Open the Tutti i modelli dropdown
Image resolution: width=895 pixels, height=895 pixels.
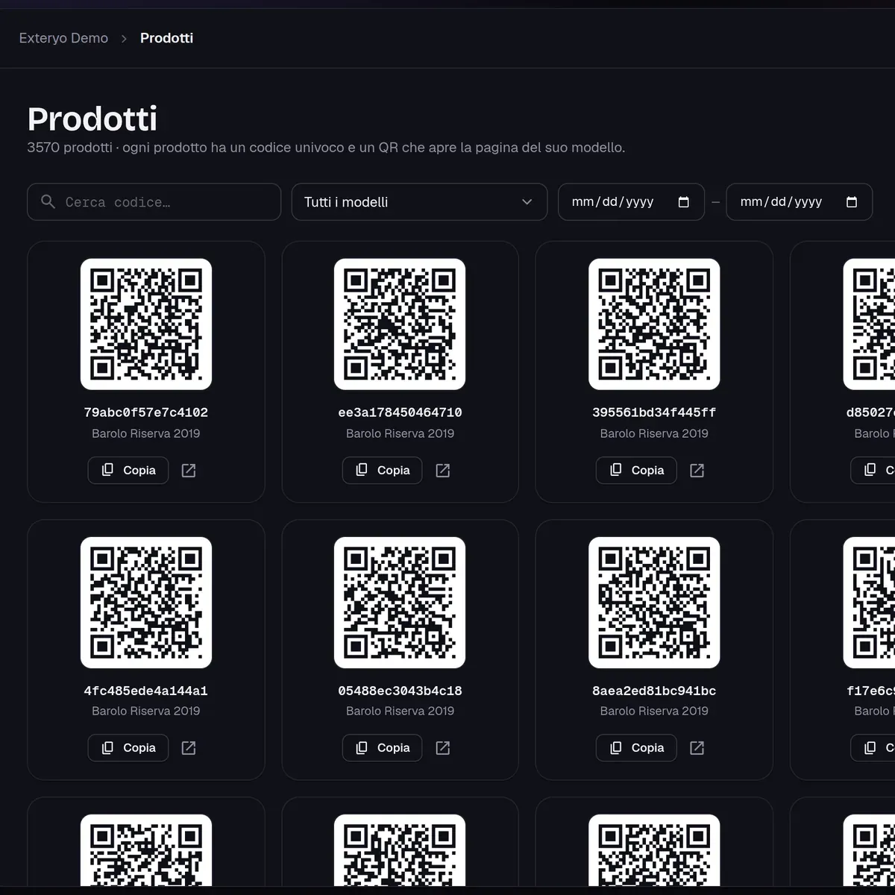tap(419, 202)
